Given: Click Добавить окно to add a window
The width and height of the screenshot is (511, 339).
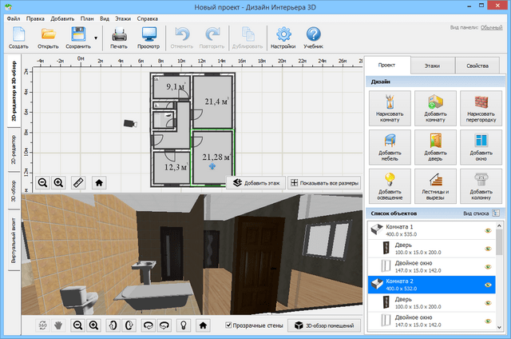Looking at the screenshot, I should click(x=481, y=148).
